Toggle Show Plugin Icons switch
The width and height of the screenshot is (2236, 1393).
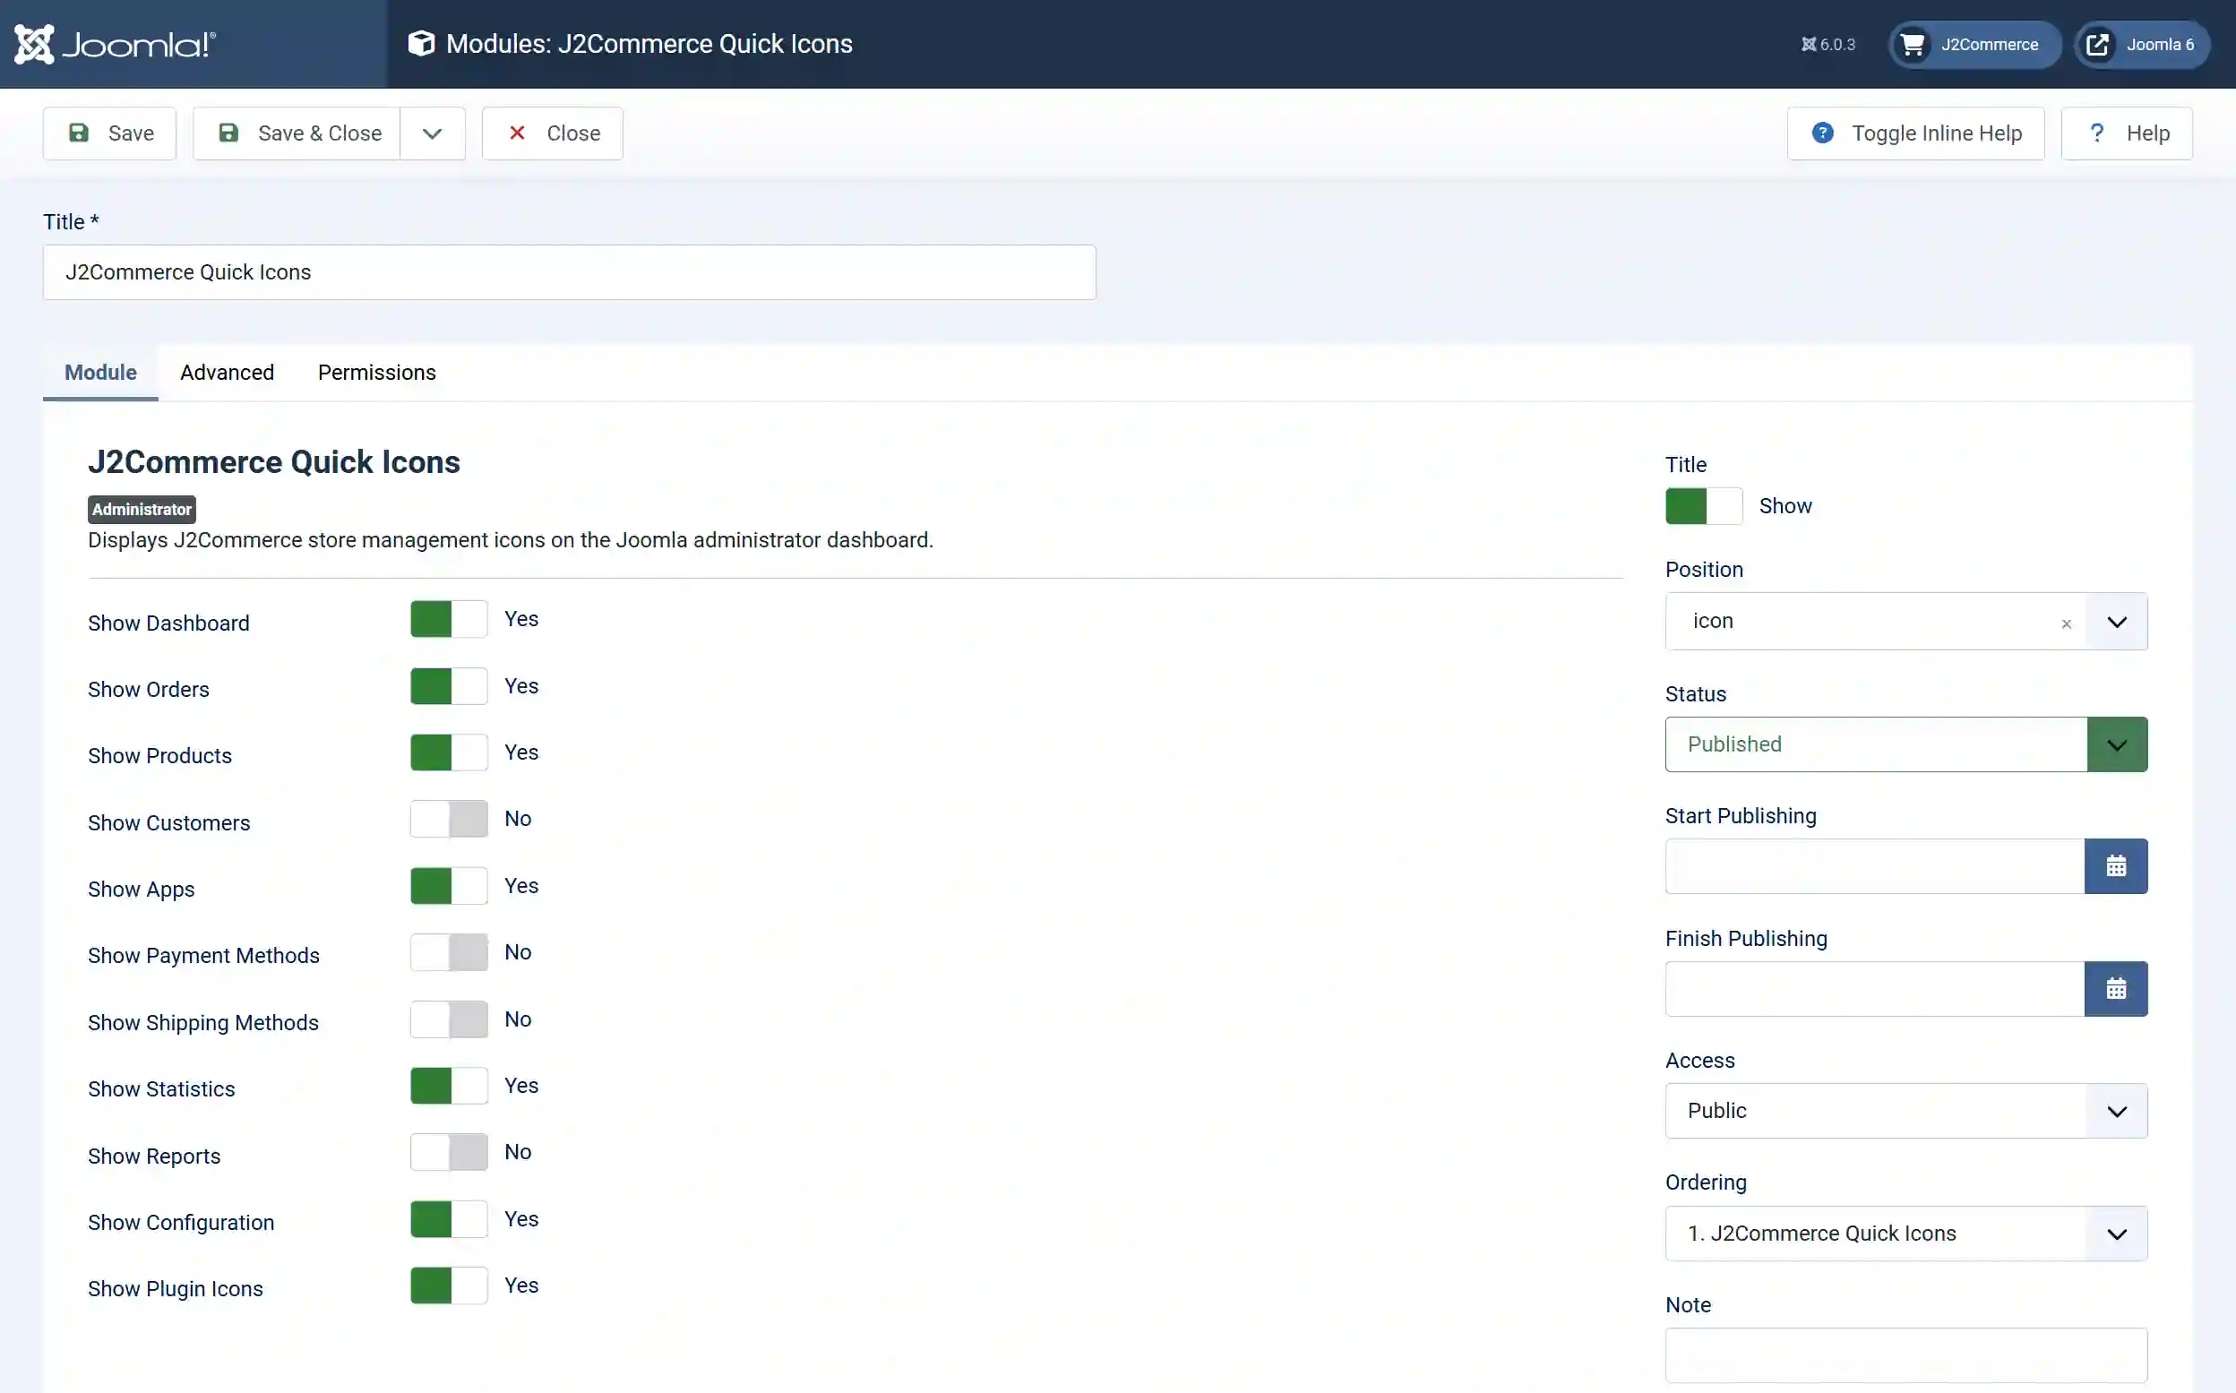(449, 1286)
